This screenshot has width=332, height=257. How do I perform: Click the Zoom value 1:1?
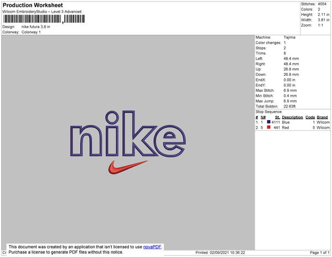[x=320, y=25]
